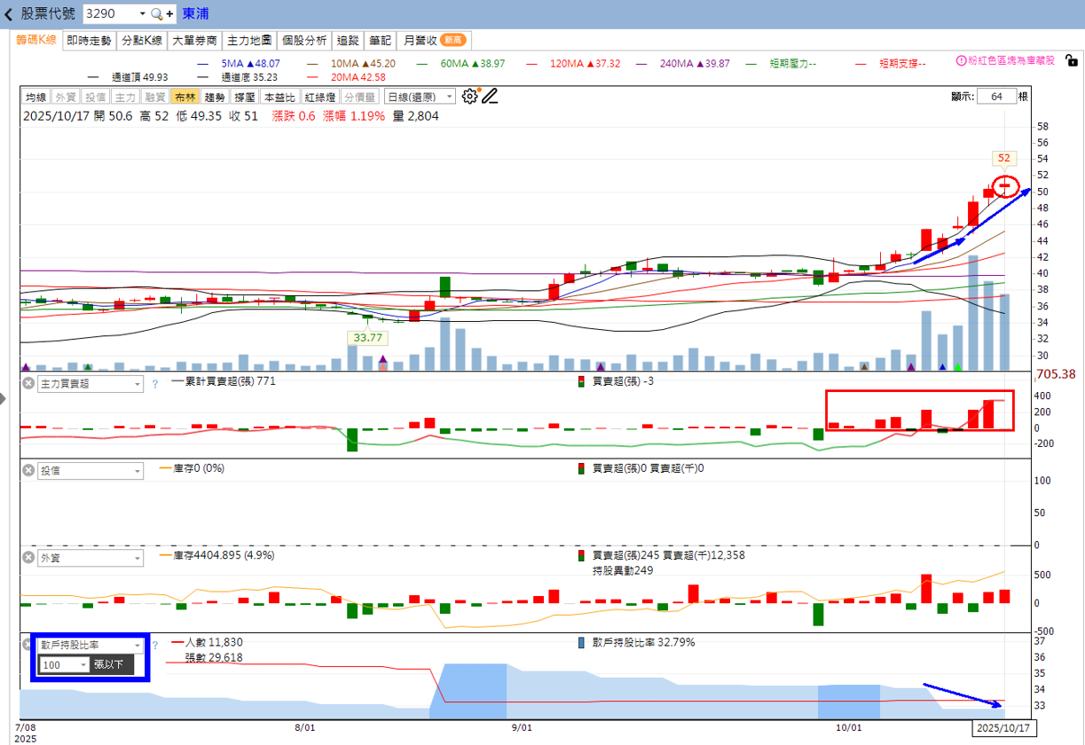Click the 2025/10/17 date marker on axis
Image resolution: width=1085 pixels, height=745 pixels.
click(x=1003, y=728)
